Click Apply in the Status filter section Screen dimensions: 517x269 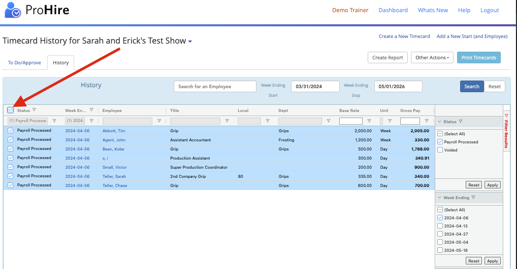[x=493, y=185]
